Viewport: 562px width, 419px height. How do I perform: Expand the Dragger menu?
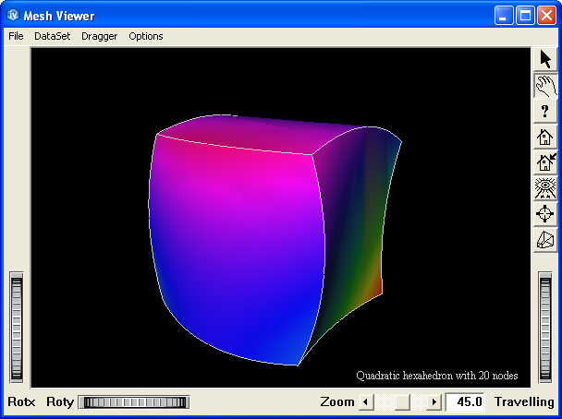(99, 36)
